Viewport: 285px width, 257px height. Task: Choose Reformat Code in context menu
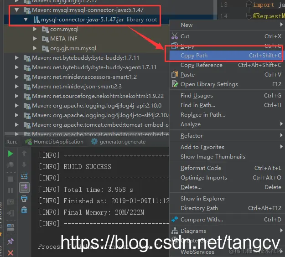(x=227, y=168)
